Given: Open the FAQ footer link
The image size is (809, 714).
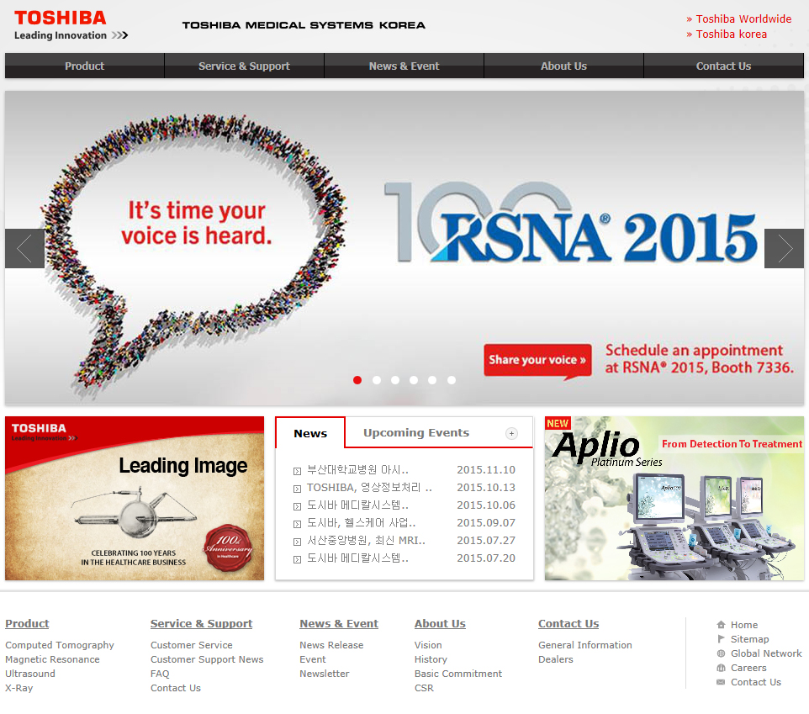Looking at the screenshot, I should [x=160, y=674].
